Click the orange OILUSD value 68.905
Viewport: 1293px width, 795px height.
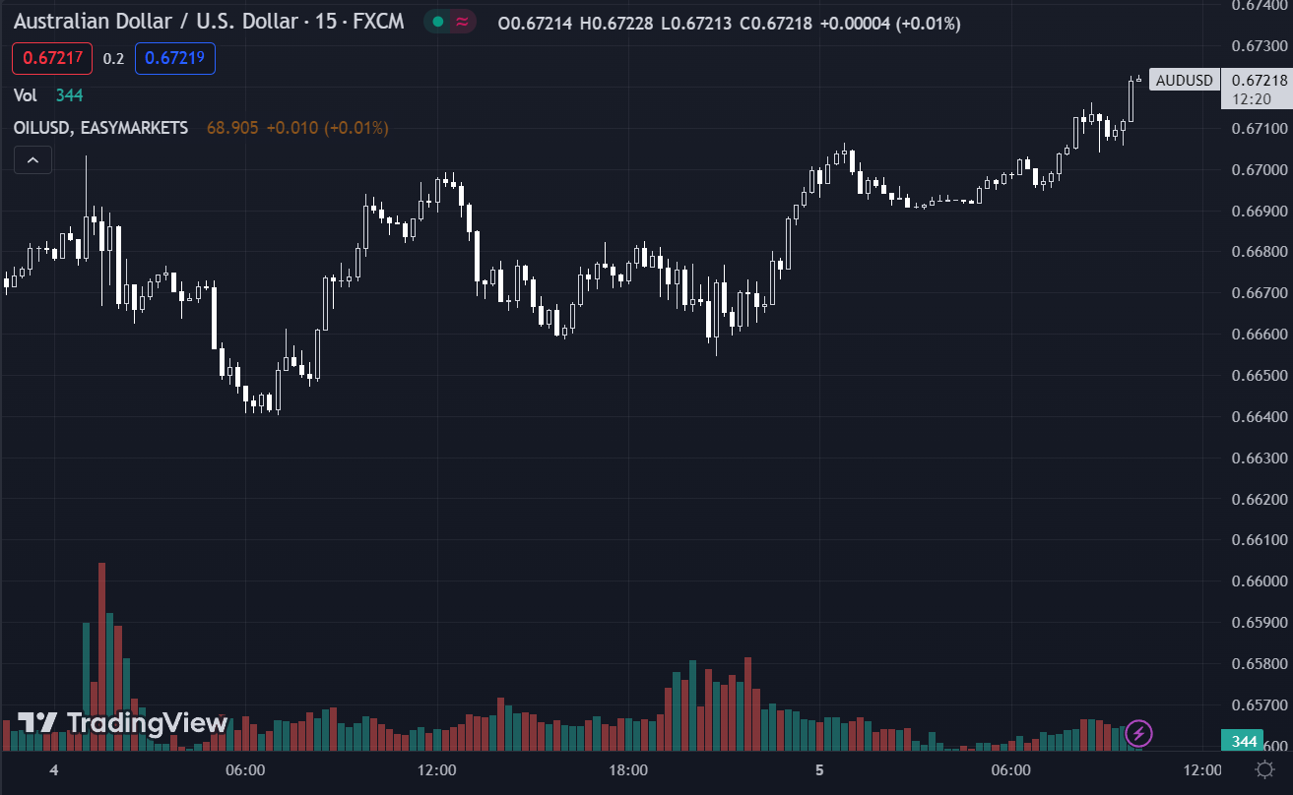tap(232, 128)
